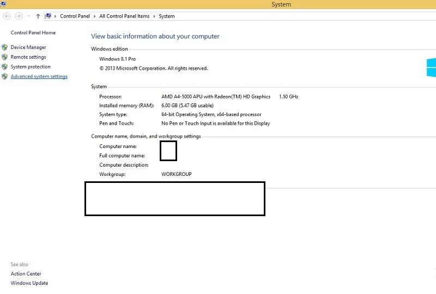
Task: Click the Advanced system settings shield icon
Action: tap(4, 76)
